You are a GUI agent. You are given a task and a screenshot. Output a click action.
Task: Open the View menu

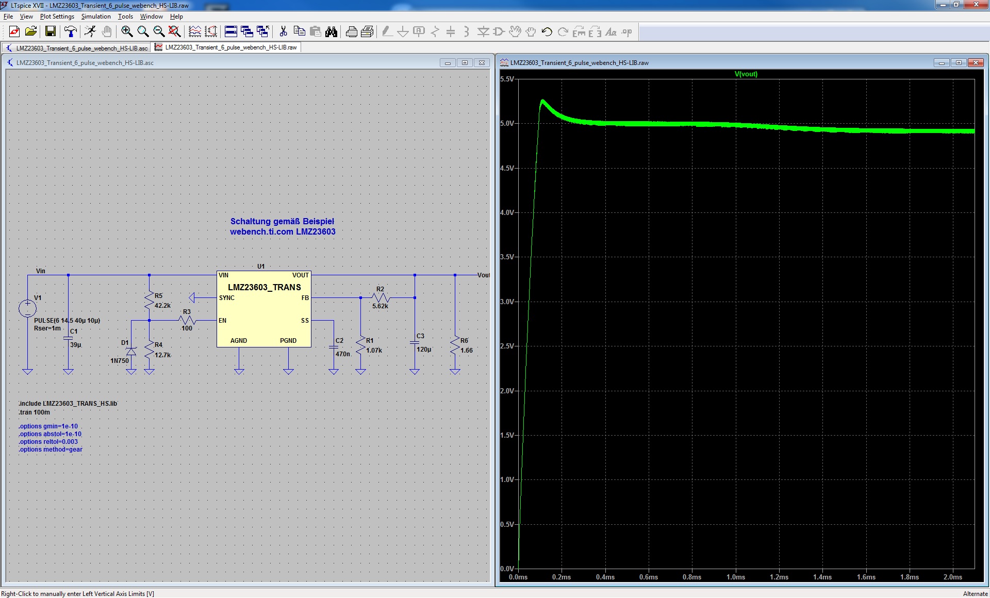point(26,16)
